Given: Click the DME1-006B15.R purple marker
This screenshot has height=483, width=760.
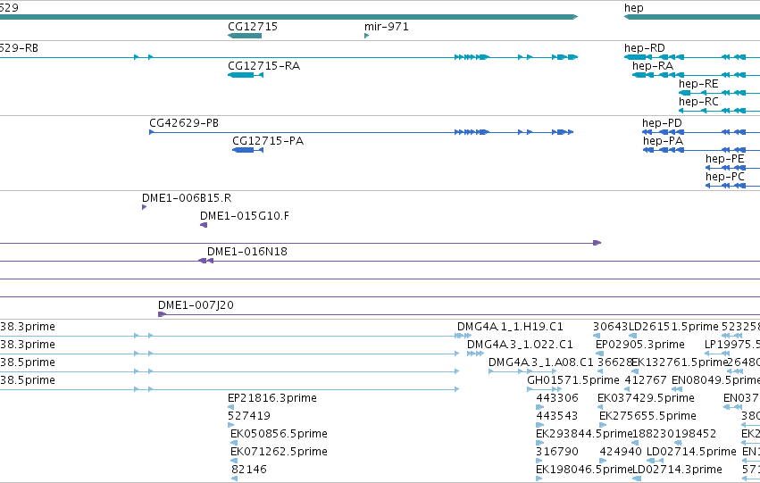Looking at the screenshot, I should point(144,207).
